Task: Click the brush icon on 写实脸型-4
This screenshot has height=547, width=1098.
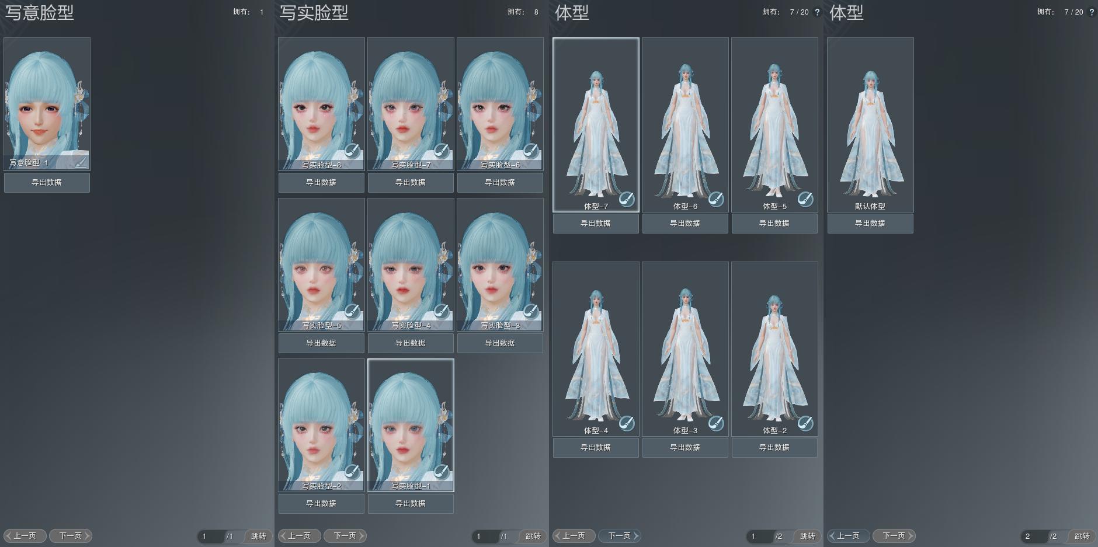Action: pos(441,312)
